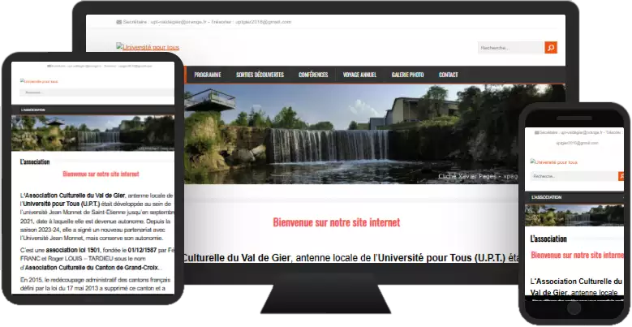Open the tablet L'ASSOCIATION menu bar
Screen dimensions: 632x327
pos(92,110)
